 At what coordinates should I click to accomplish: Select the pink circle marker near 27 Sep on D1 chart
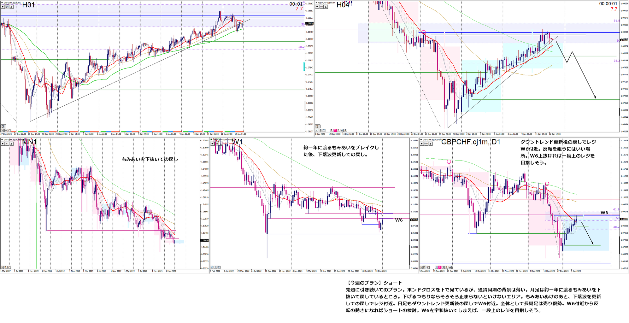pos(449,162)
